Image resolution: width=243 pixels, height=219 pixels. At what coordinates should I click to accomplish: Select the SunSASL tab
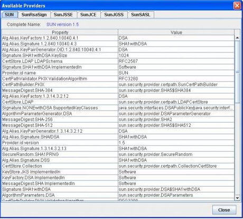(141, 15)
